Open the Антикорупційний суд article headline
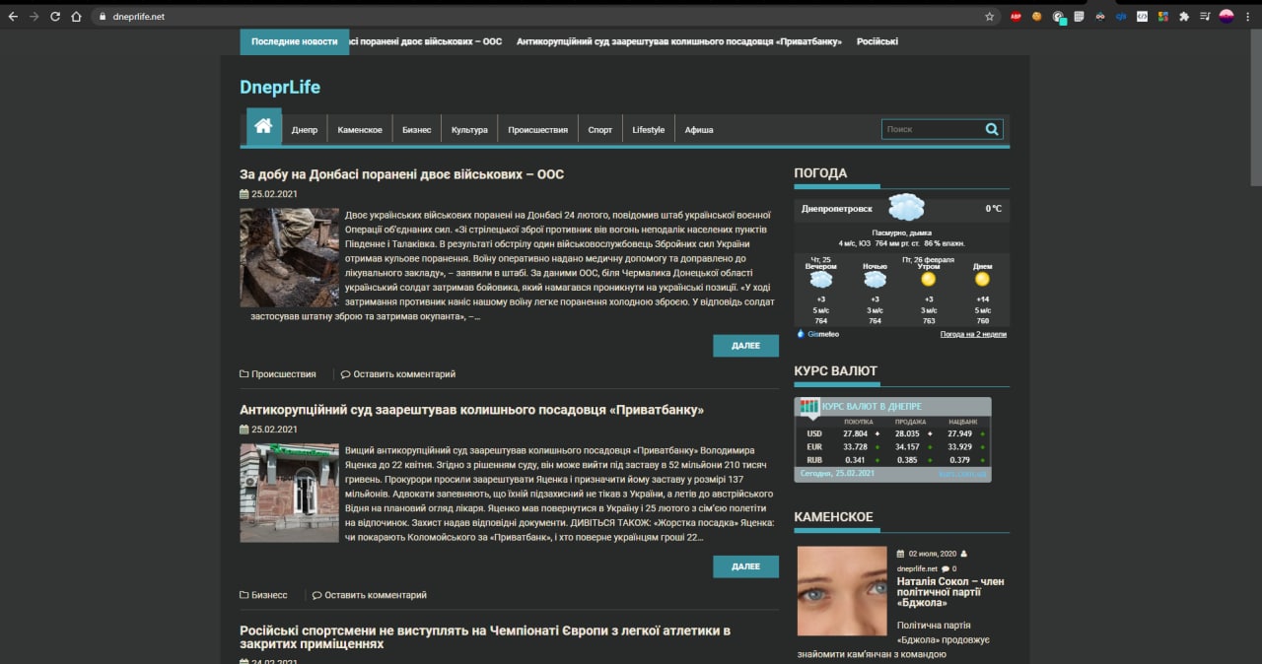 [x=472, y=410]
